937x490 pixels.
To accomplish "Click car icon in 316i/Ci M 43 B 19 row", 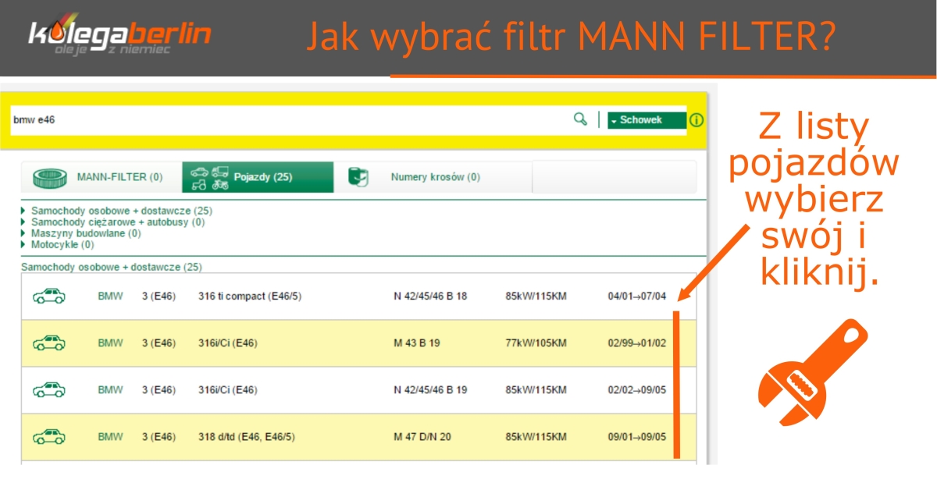I will pyautogui.click(x=49, y=343).
